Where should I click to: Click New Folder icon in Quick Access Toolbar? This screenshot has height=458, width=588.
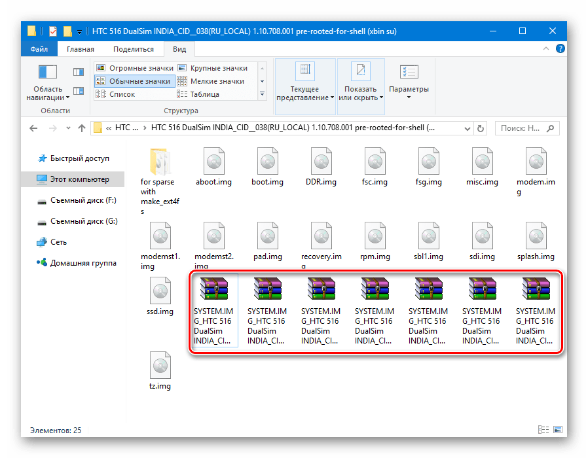pyautogui.click(x=67, y=31)
